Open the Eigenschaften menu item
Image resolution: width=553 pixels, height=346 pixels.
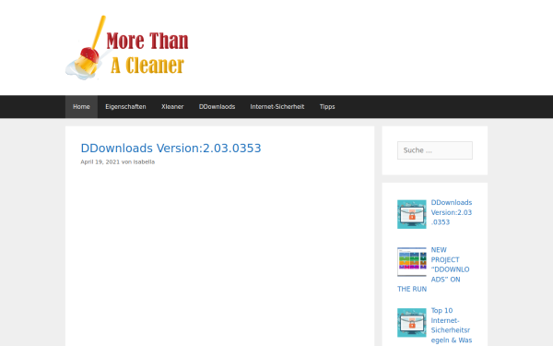(x=125, y=107)
